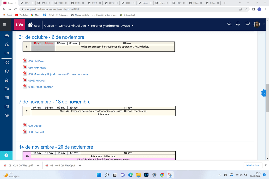Open section 7 de noviembre - 13 de noviembre
The height and width of the screenshot is (179, 269).
pyautogui.click(x=55, y=102)
